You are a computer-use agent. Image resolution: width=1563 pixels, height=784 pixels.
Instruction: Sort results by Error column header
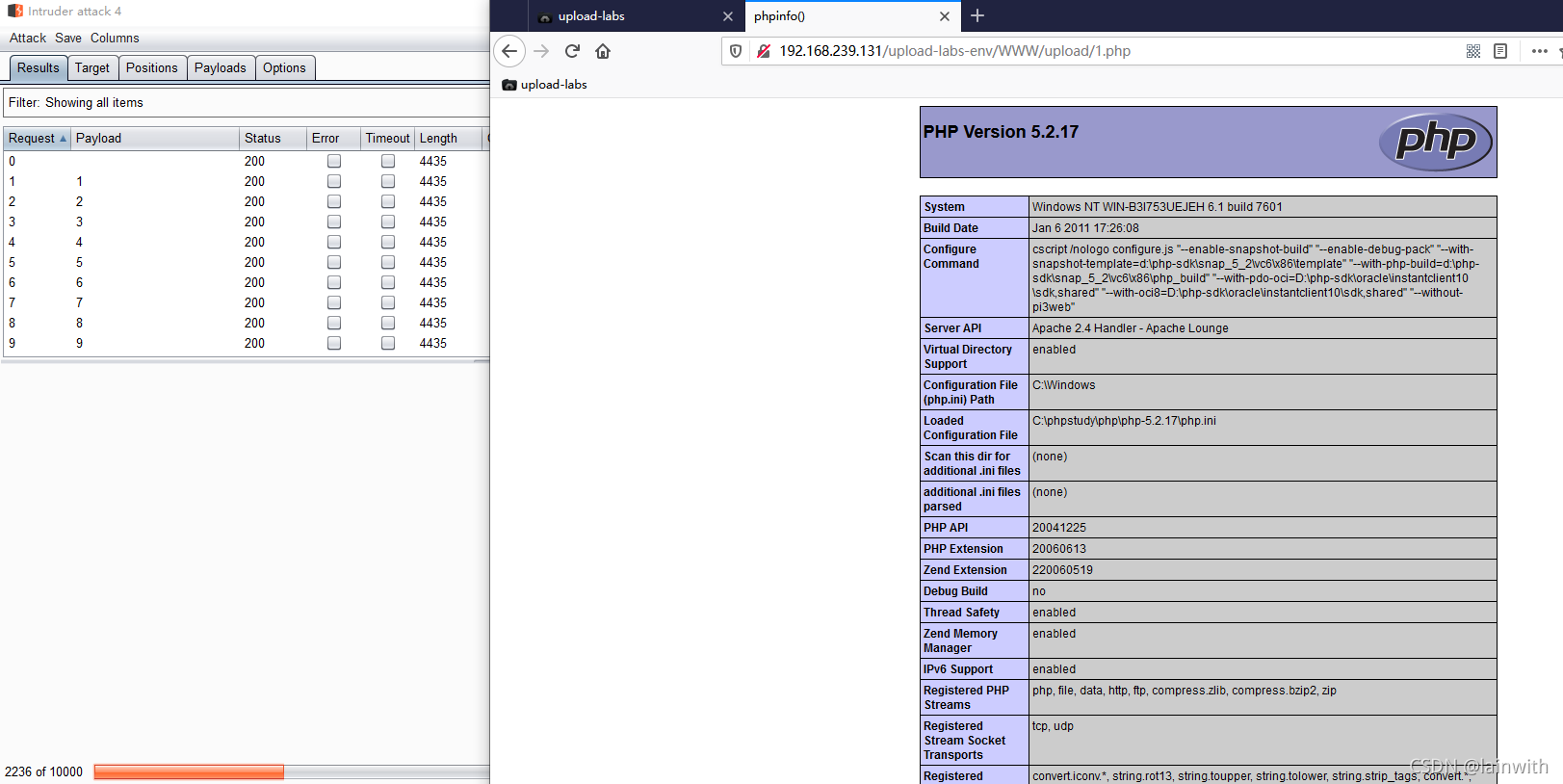[x=333, y=139]
